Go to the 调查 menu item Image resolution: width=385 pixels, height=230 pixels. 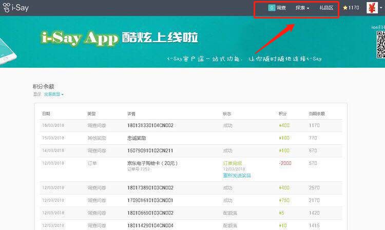(281, 8)
